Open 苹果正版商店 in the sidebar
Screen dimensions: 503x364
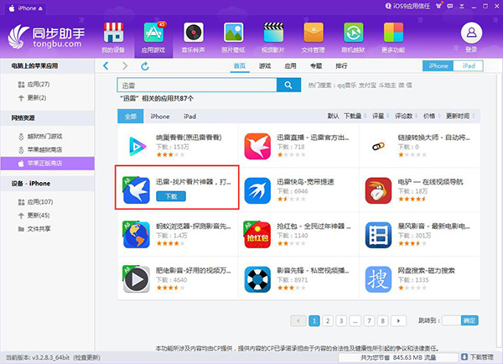coord(47,163)
